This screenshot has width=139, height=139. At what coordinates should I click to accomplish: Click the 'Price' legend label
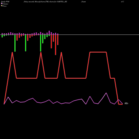[4, 6]
